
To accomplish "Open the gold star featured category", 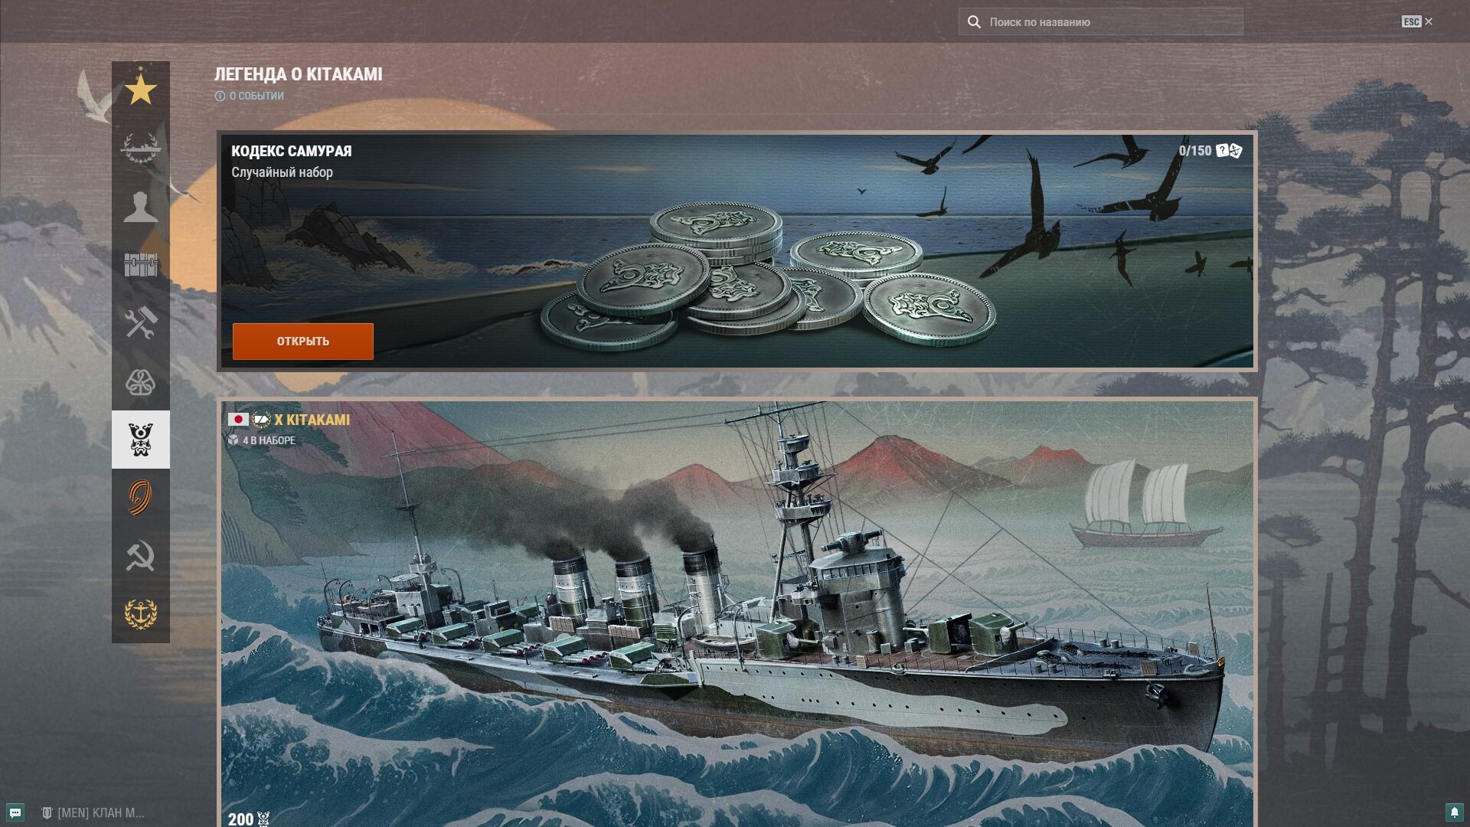I will click(x=141, y=90).
